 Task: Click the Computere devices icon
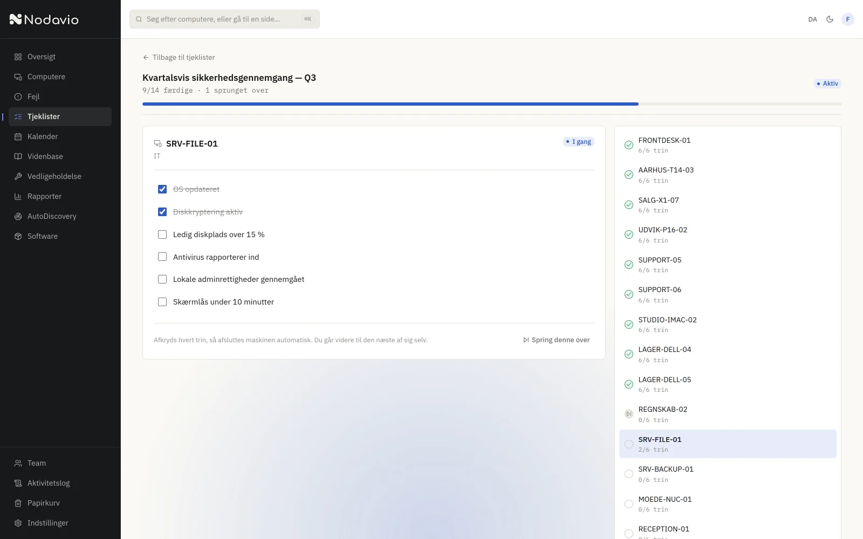18,77
